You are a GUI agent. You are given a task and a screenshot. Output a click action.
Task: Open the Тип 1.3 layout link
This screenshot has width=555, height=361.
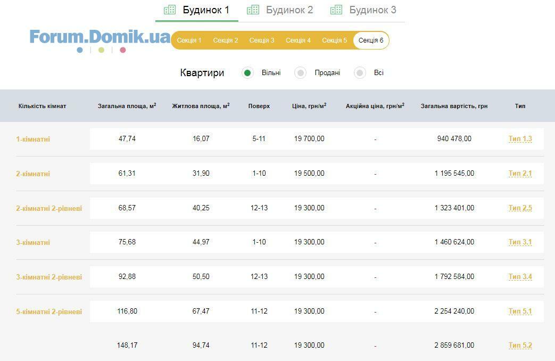520,139
